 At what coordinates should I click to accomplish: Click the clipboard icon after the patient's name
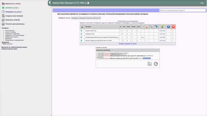point(88,3)
